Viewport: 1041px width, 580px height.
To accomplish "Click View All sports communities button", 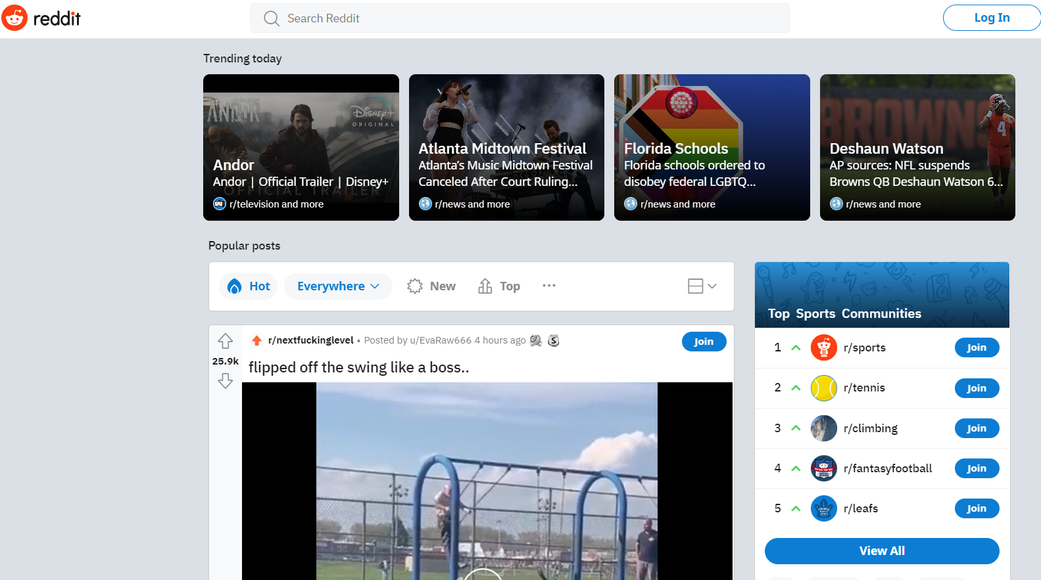I will tap(881, 551).
